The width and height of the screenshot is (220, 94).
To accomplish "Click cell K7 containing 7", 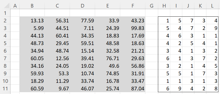I will coord(200,58).
